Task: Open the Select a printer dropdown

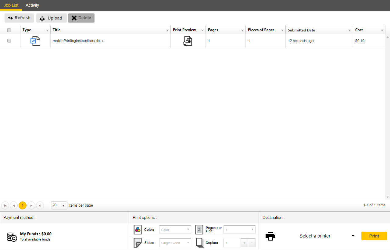Action: [x=327, y=236]
